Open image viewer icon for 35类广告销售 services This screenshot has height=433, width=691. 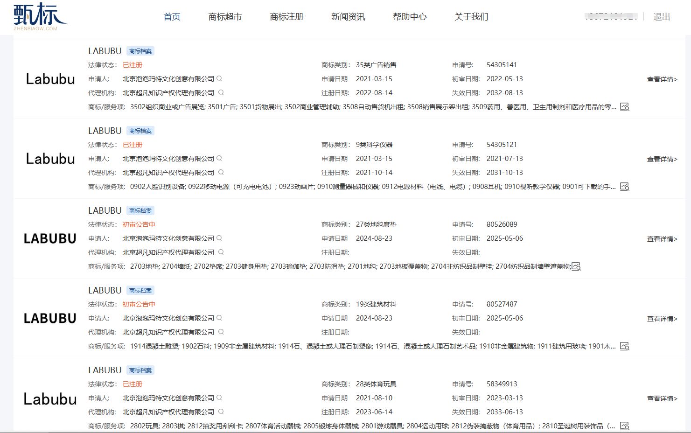625,107
